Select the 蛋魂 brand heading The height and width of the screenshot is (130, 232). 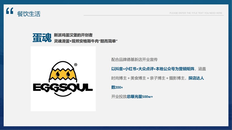(42, 38)
